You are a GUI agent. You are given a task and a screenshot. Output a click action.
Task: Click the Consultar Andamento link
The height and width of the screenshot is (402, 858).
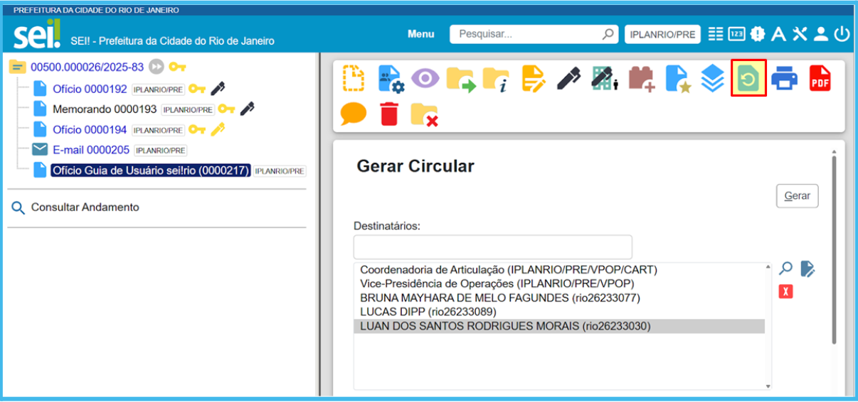click(x=85, y=207)
